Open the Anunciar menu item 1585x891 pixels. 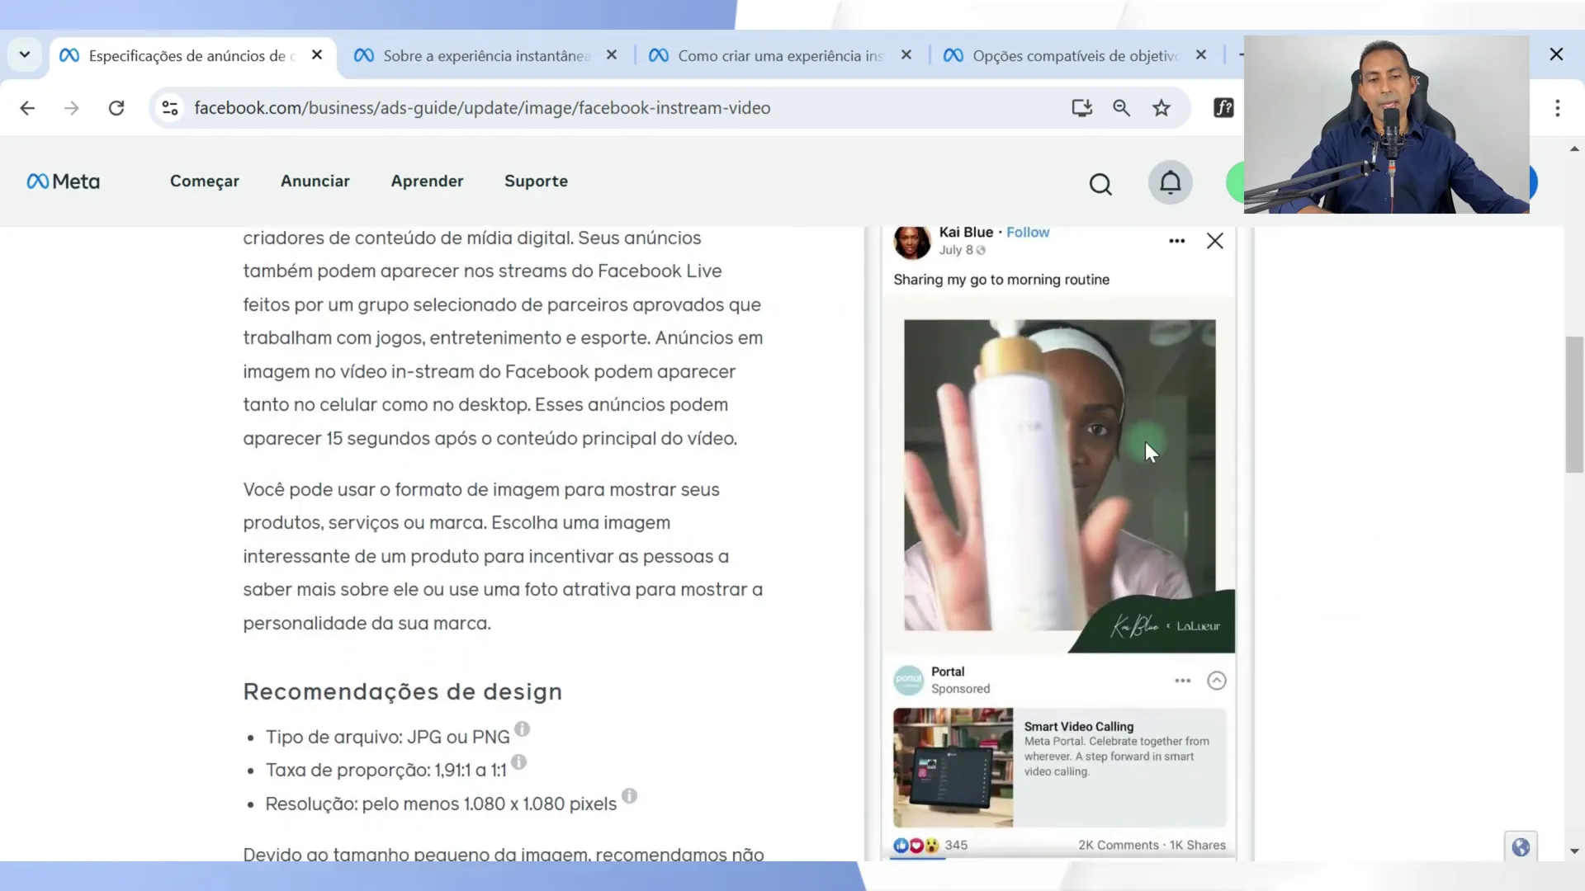tap(315, 181)
